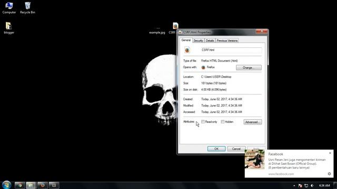
Task: Dismiss the Facebook notification
Action: pyautogui.click(x=330, y=153)
